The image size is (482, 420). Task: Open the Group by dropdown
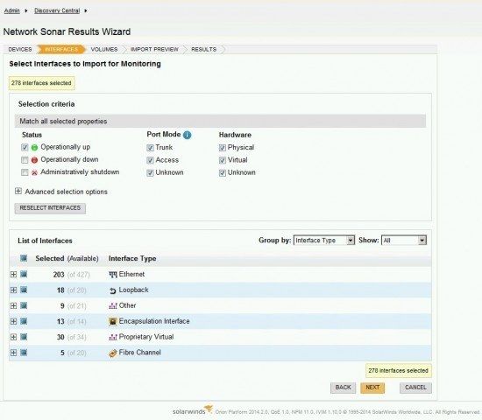tap(324, 241)
